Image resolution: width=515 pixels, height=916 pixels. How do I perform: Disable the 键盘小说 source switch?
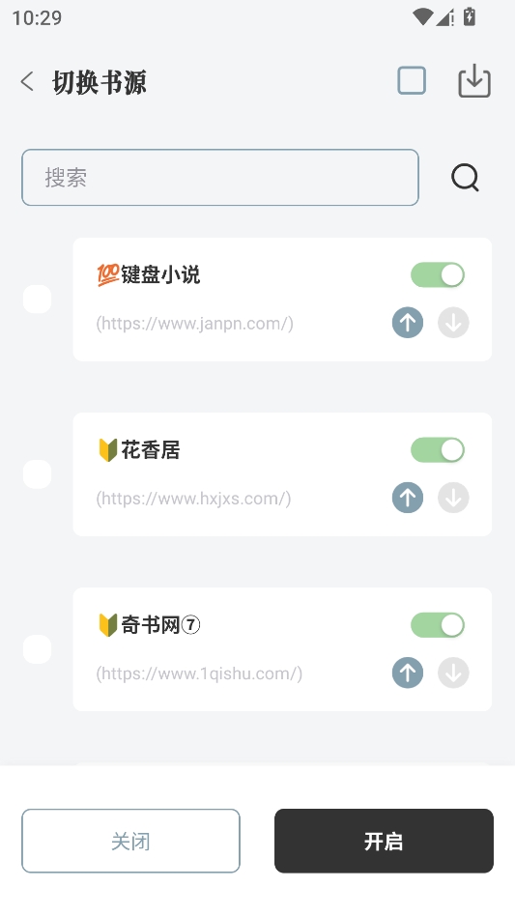tap(438, 275)
